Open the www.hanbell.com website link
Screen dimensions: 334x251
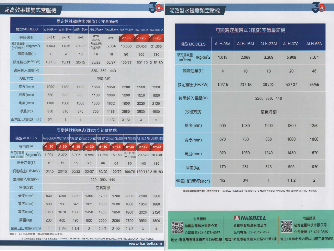(145, 243)
